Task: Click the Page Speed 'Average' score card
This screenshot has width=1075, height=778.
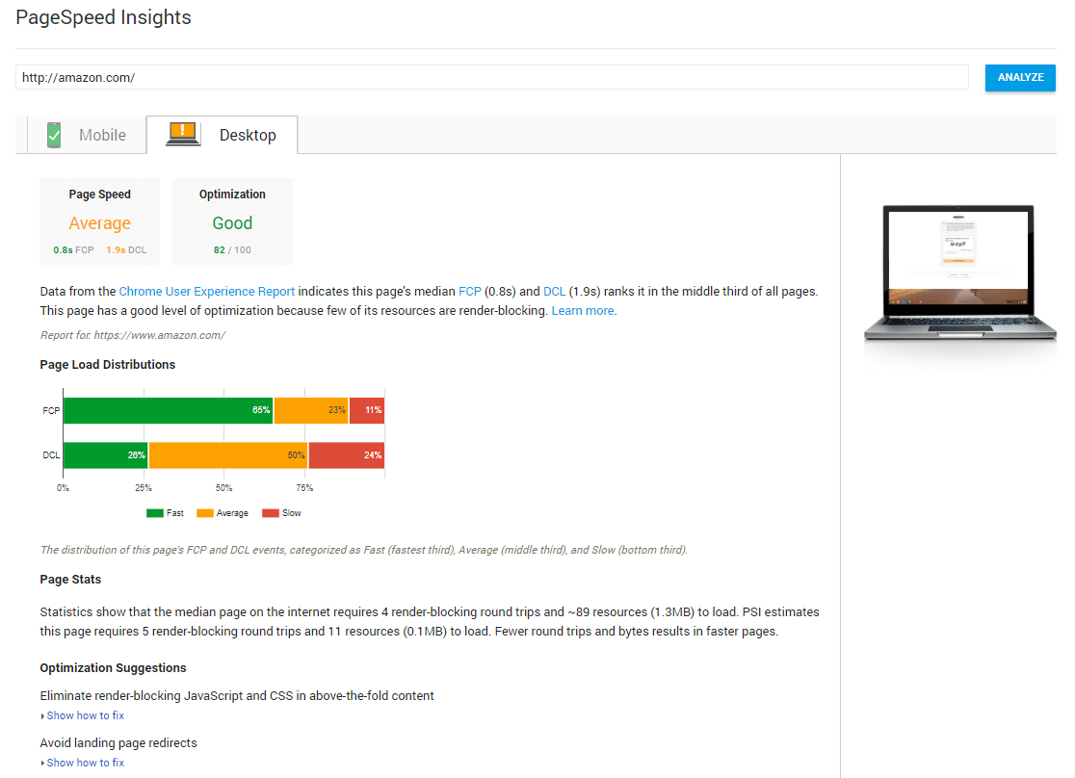Action: (99, 221)
